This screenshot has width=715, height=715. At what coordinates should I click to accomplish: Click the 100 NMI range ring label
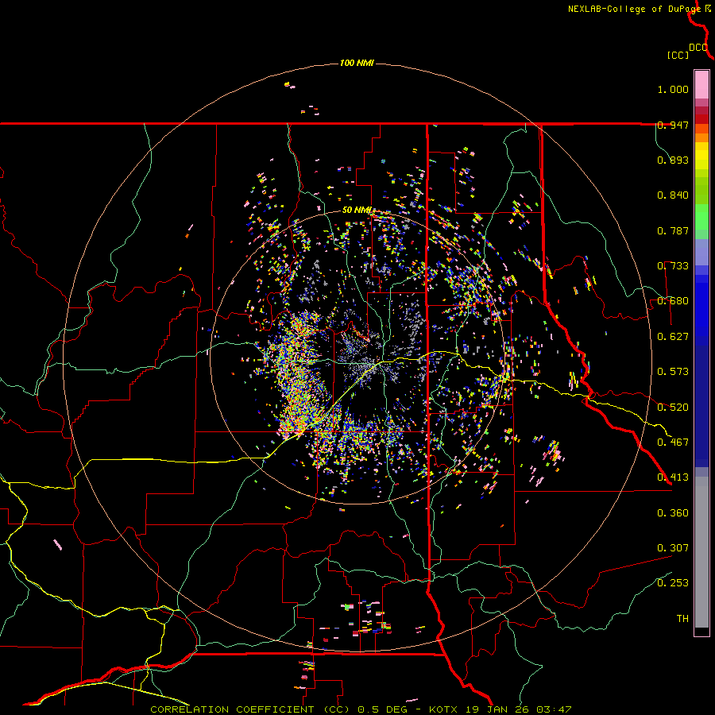tap(357, 63)
